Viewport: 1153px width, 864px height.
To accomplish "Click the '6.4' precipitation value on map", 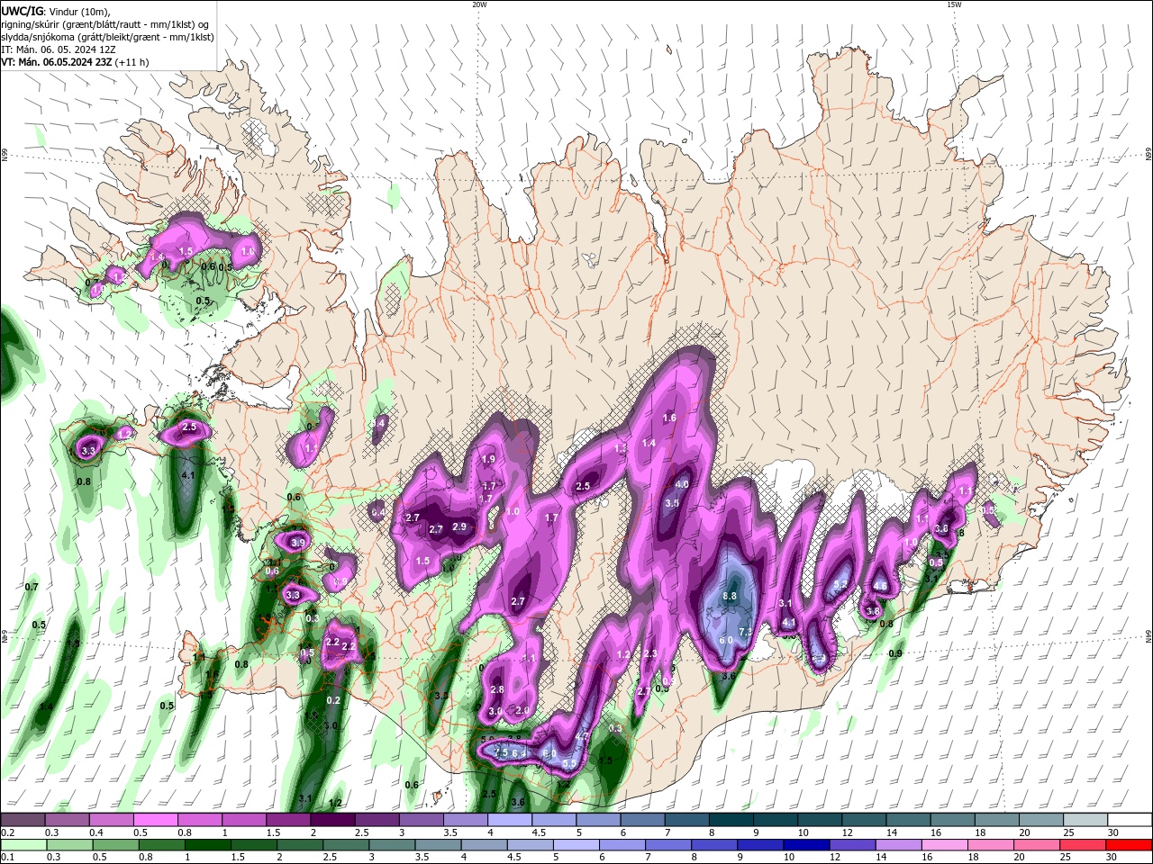I will (519, 753).
